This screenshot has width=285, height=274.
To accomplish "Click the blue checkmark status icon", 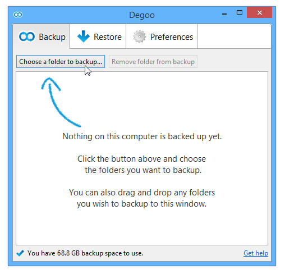I will 20,253.
